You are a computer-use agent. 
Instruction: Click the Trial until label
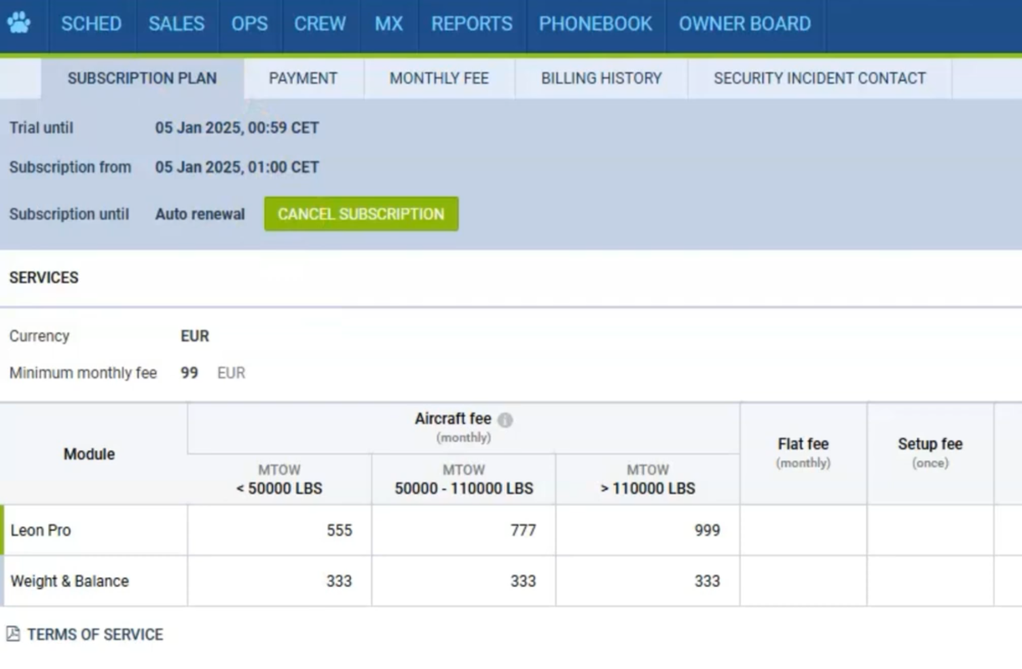point(41,128)
